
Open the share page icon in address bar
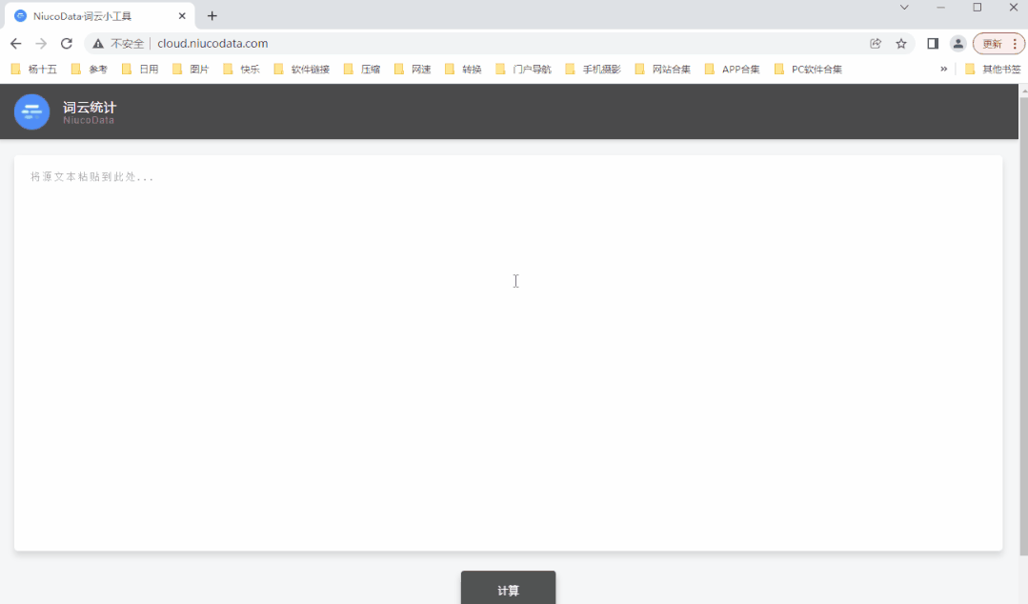coord(876,44)
